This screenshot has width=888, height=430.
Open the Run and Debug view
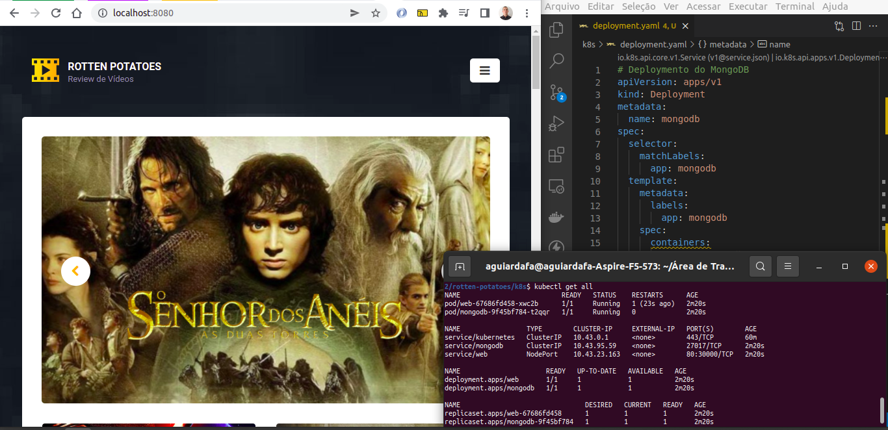tap(556, 123)
